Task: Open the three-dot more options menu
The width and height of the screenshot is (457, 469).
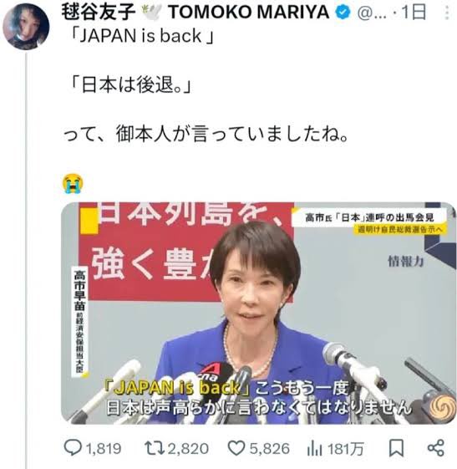Action: pos(447,13)
